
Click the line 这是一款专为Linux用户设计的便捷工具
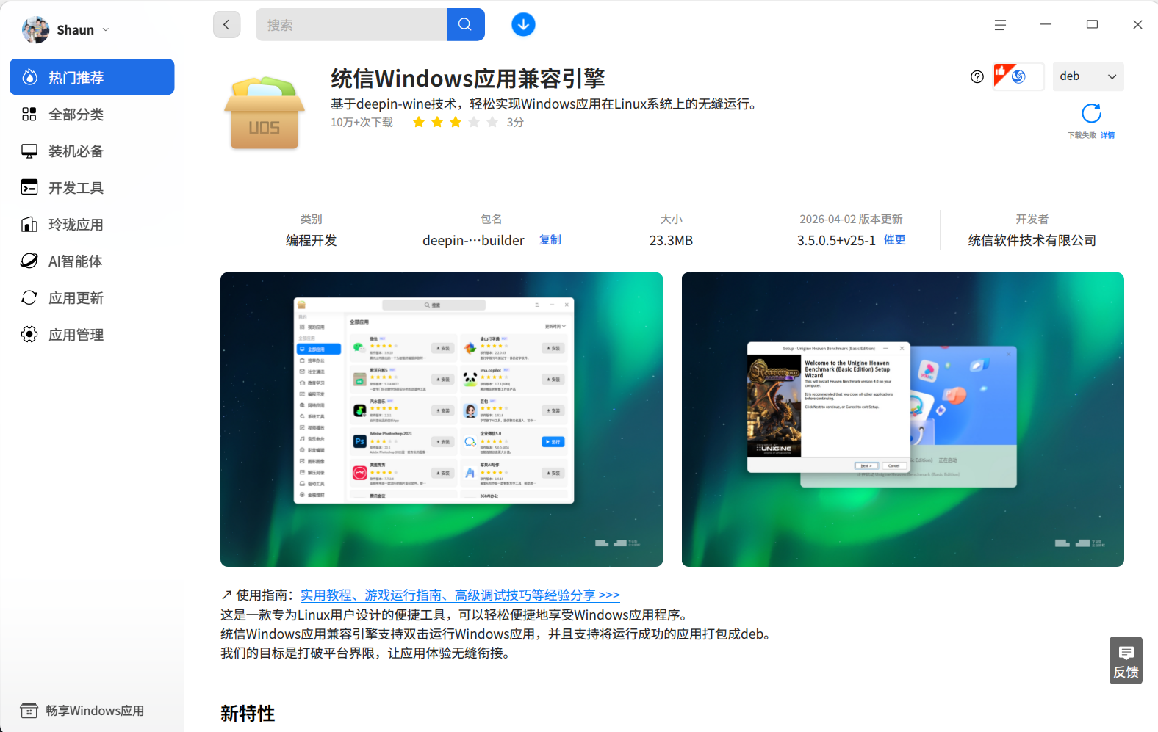(456, 615)
